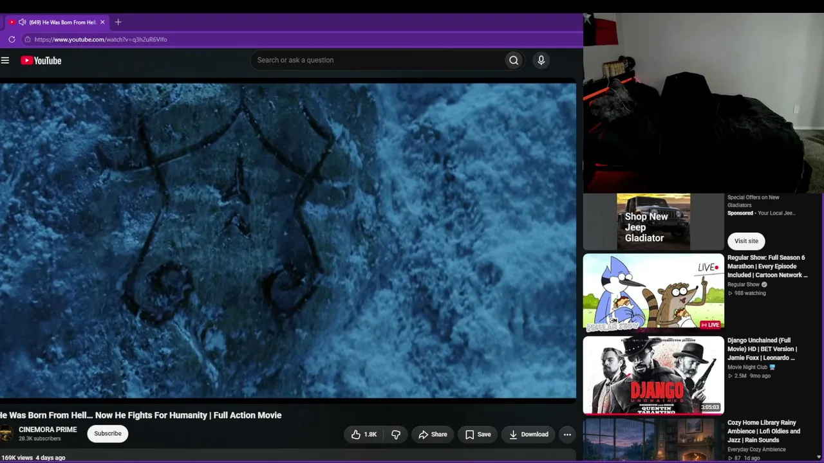Image resolution: width=824 pixels, height=463 pixels.
Task: Focus the Search or ask a question field
Action: 378,60
